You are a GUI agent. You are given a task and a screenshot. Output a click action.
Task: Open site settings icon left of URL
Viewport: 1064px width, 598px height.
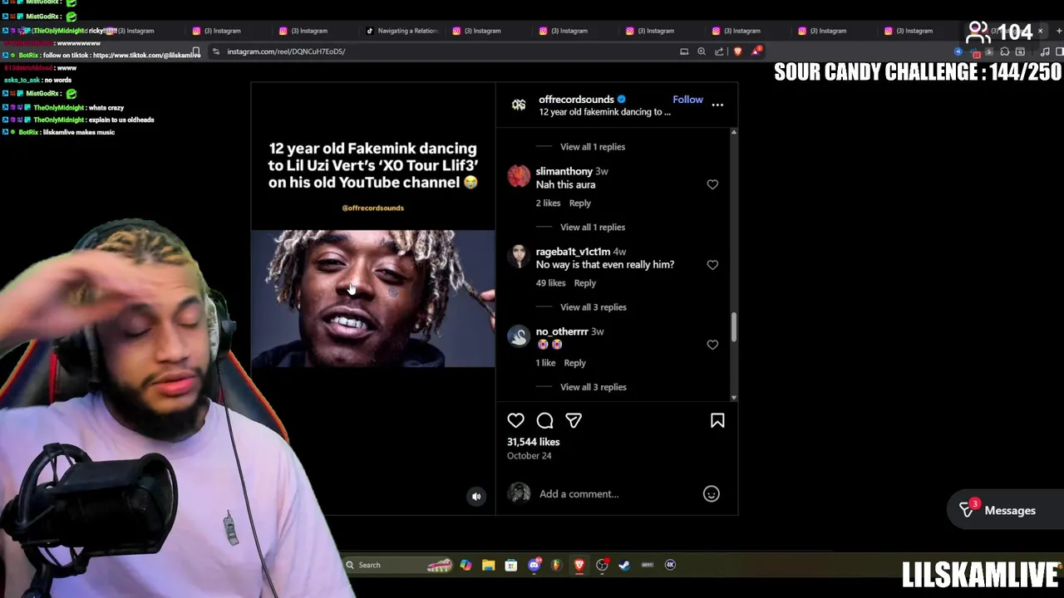[x=215, y=51]
